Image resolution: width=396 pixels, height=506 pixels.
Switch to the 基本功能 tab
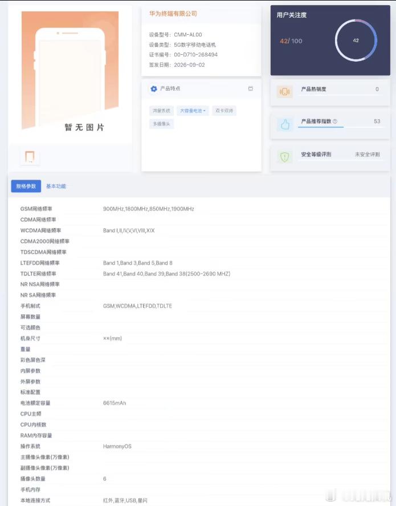[56, 186]
